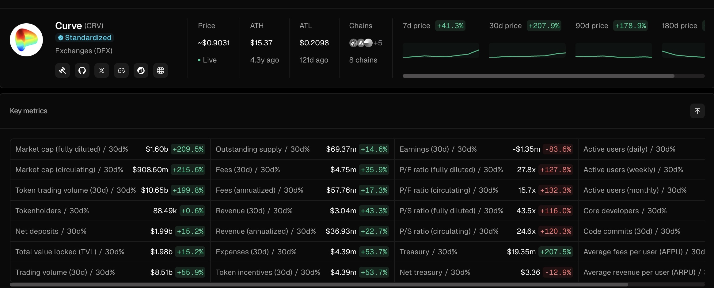714x288 pixels.
Task: Click the +41.3% 7d price badge
Action: (x=450, y=26)
